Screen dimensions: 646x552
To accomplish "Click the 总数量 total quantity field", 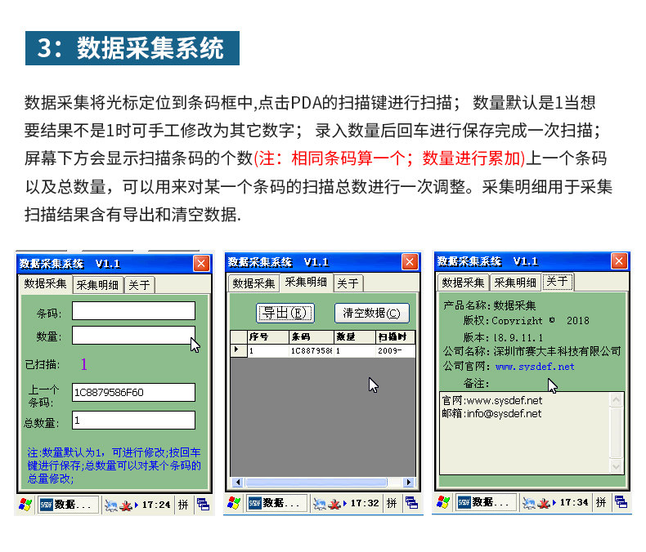I will tap(133, 421).
